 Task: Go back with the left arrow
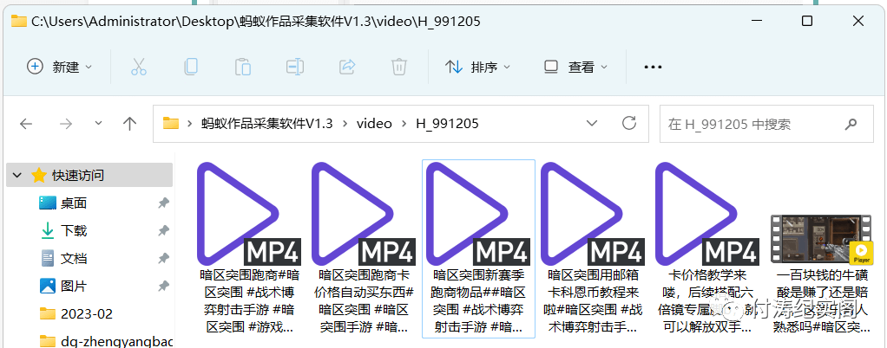pyautogui.click(x=26, y=124)
